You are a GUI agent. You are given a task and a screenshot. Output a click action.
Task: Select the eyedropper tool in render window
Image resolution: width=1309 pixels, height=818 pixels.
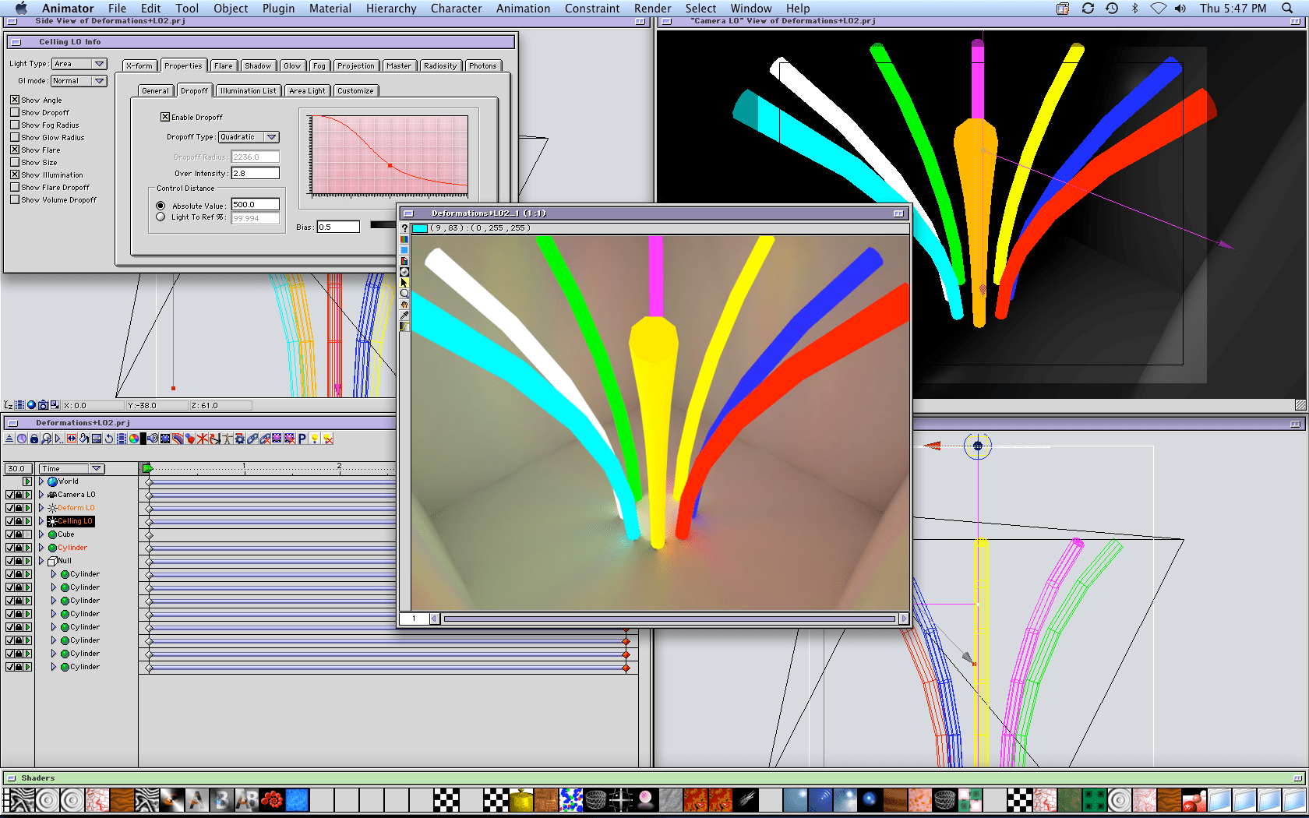(x=404, y=316)
